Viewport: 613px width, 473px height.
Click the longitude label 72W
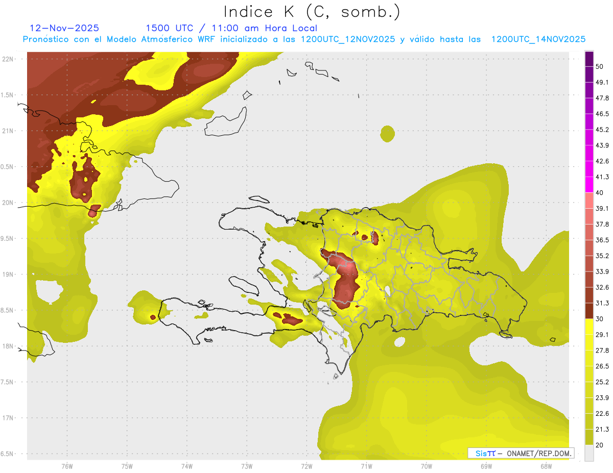[306, 466]
